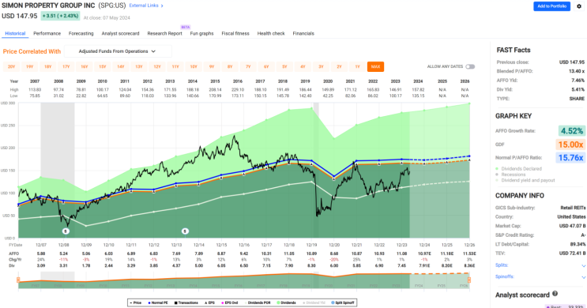Select the 15Y time range button
Viewport: 587px width, 308px height.
coord(102,66)
